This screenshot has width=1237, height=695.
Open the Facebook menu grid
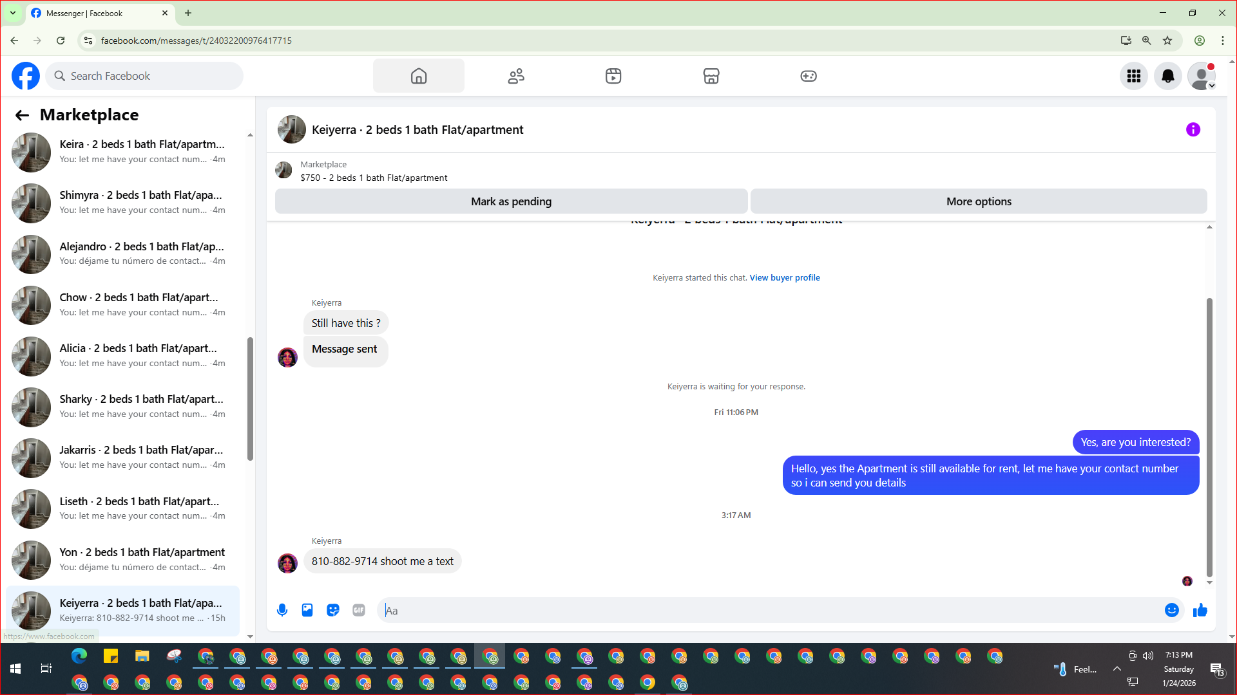point(1133,76)
